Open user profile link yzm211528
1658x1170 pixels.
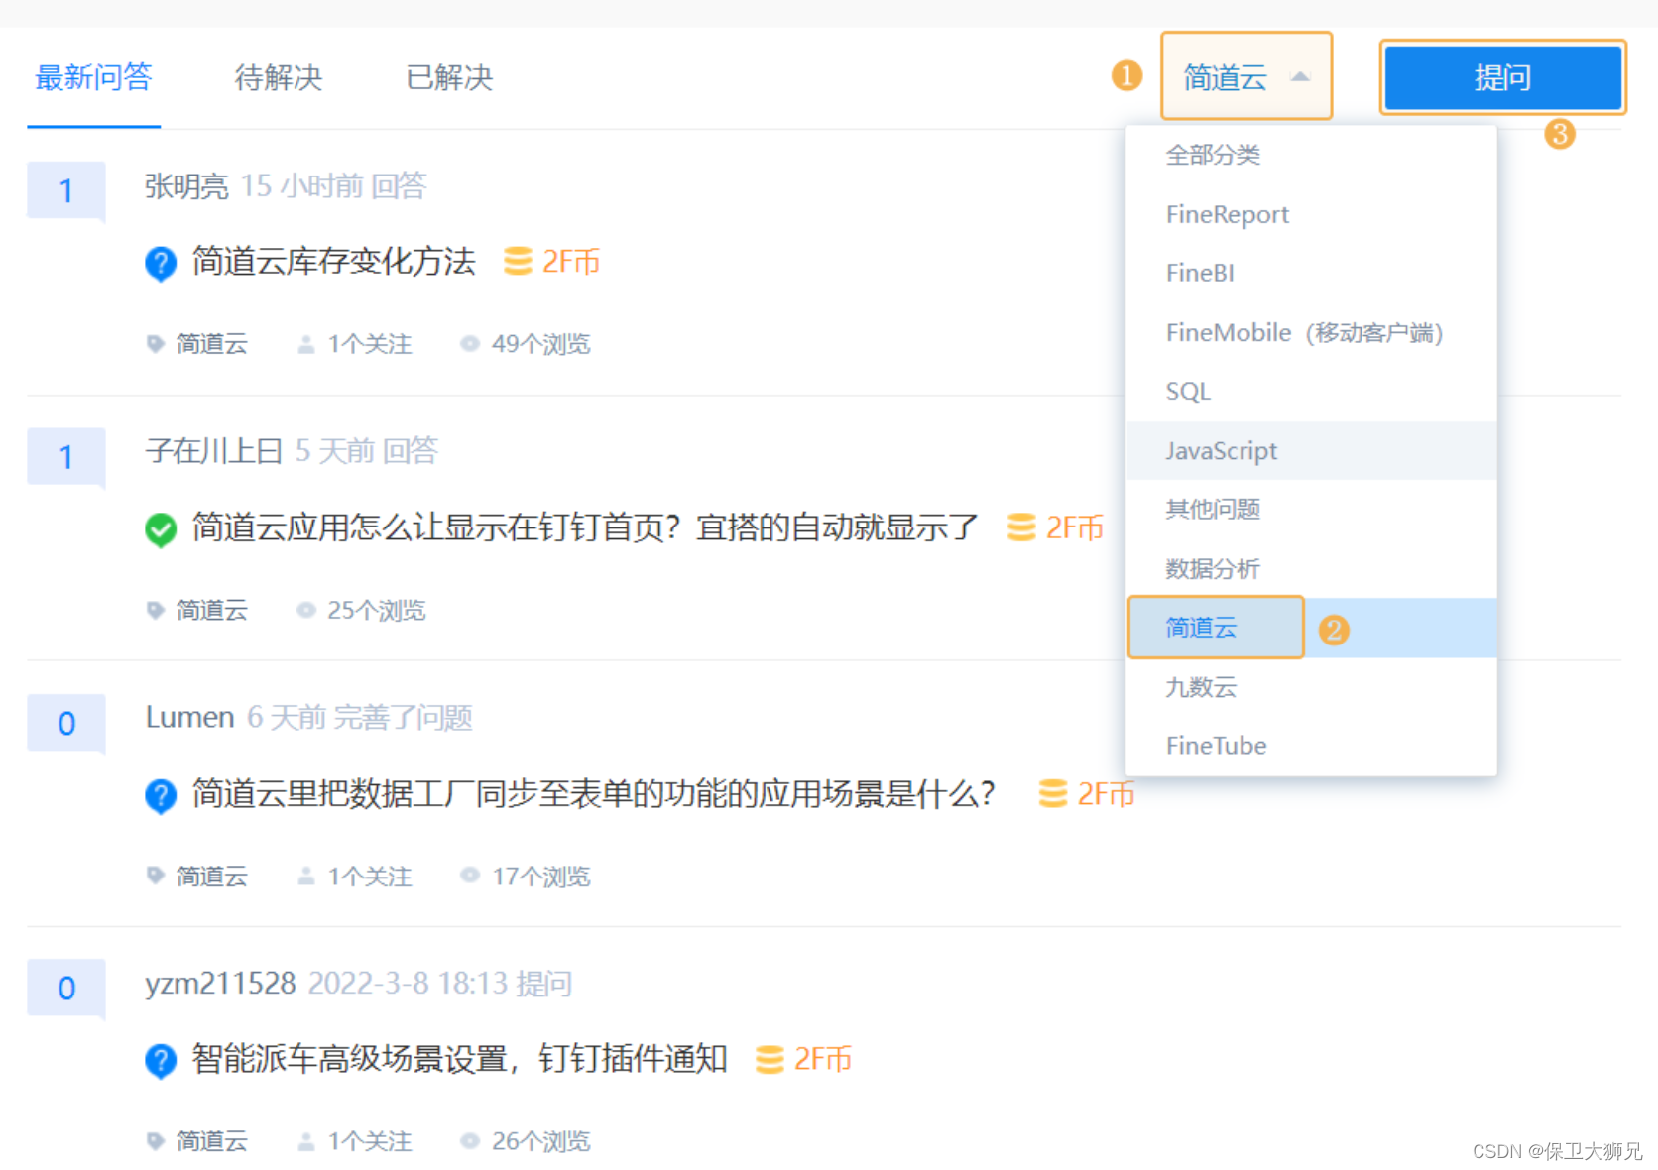click(220, 983)
